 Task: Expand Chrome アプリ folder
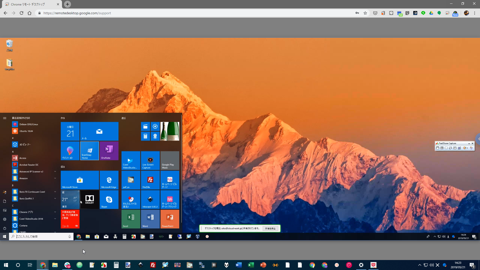click(x=55, y=212)
